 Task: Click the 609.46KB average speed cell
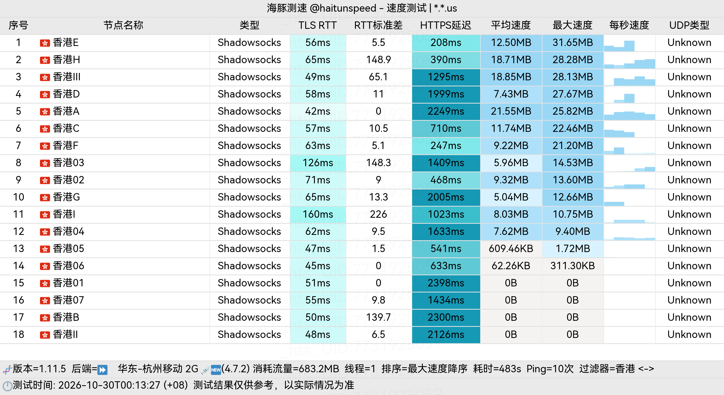tap(511, 249)
